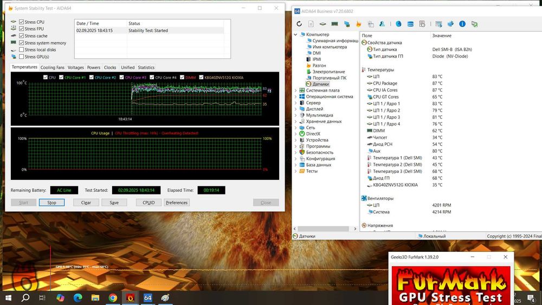The image size is (542, 305).
Task: Expand the Системная плата tree node
Action: pos(295,90)
